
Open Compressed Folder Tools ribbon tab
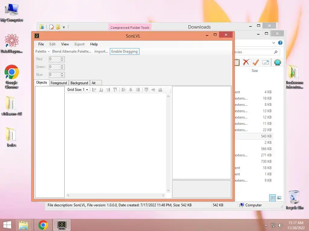point(130,27)
